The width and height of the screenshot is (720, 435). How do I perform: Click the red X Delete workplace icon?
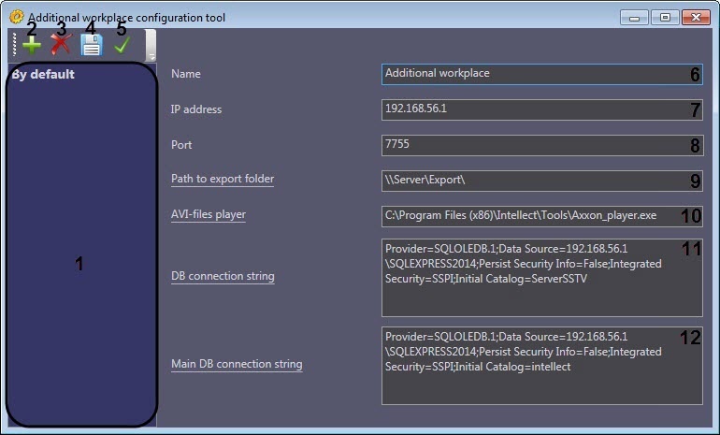(x=61, y=45)
